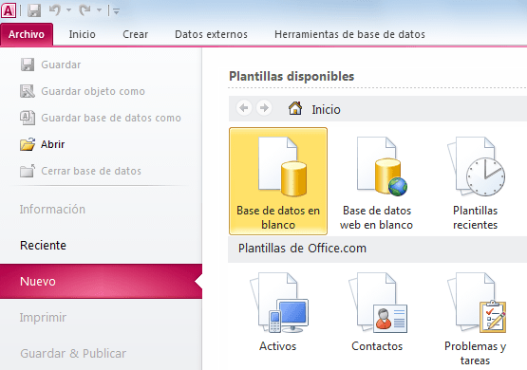
Task: Open the Información section
Action: click(52, 209)
